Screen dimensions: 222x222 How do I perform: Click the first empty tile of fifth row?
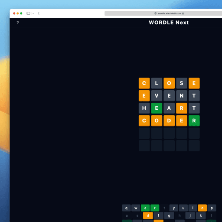[x=144, y=133]
